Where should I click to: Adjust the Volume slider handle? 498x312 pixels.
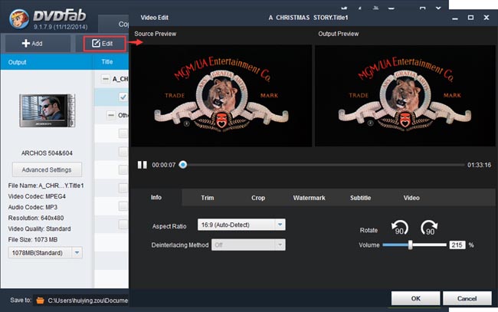[411, 245]
